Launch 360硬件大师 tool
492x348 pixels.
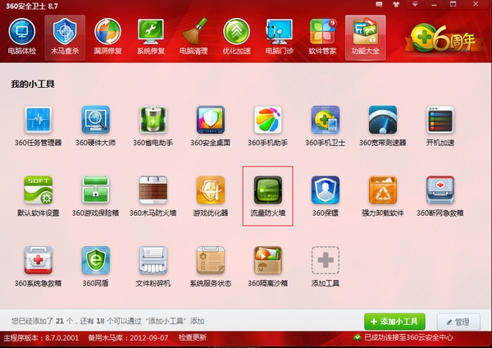point(95,126)
